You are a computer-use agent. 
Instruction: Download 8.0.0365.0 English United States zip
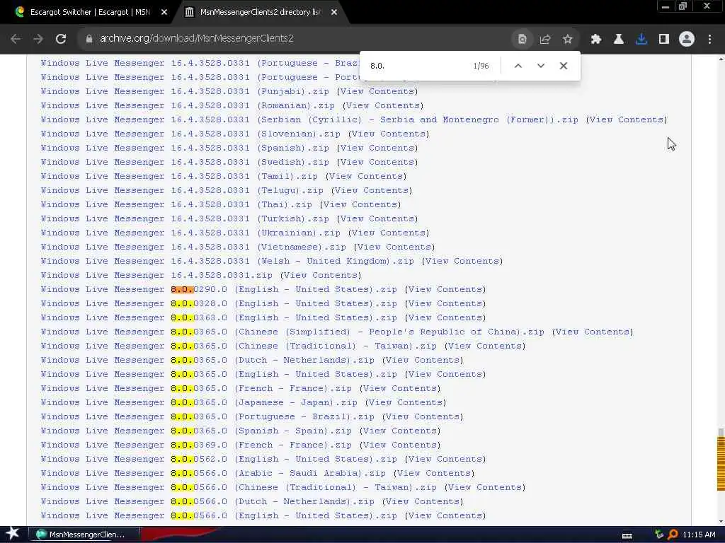219,375
